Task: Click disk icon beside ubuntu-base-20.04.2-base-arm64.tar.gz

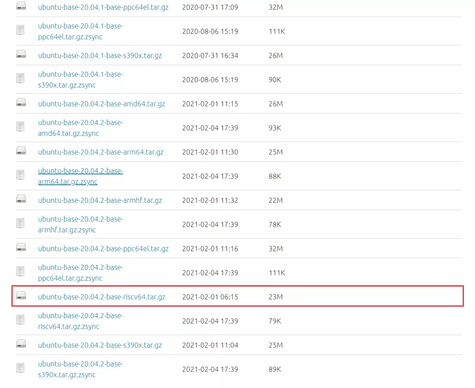Action: [21, 150]
